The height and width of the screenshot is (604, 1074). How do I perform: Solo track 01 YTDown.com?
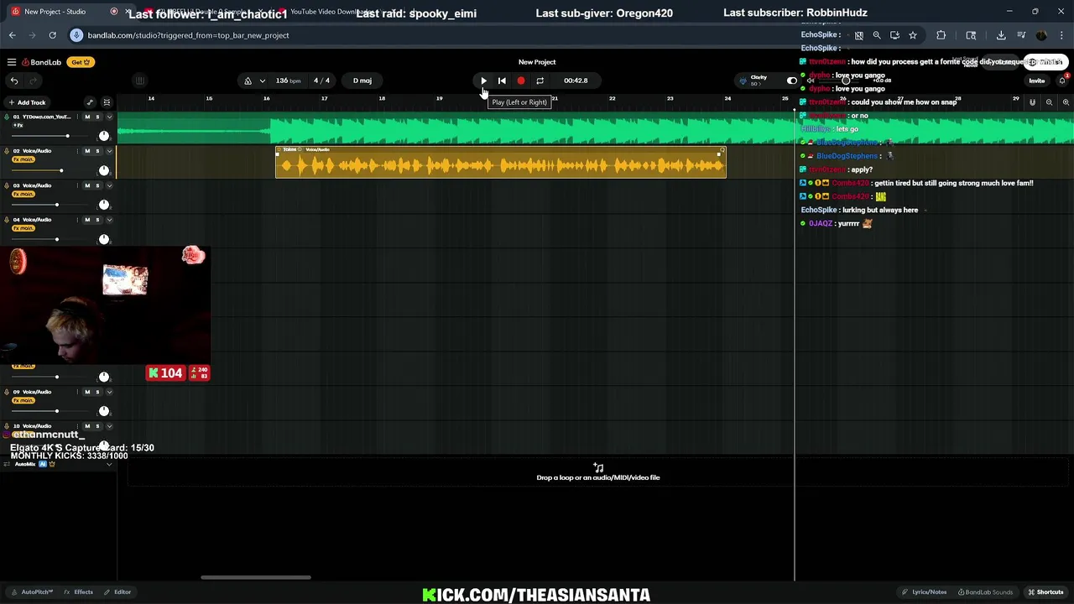(97, 117)
